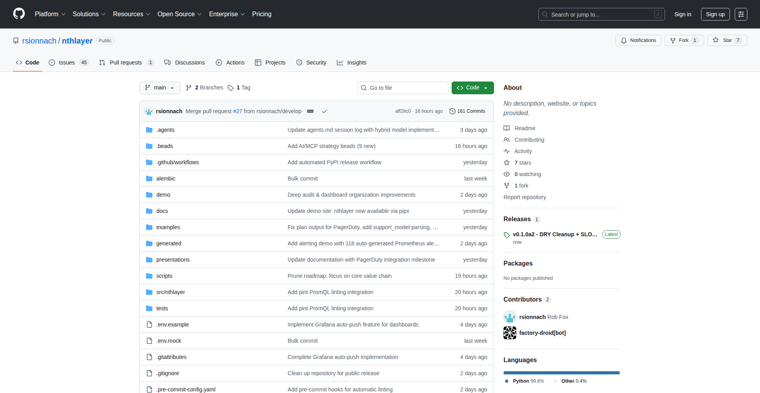Image resolution: width=760 pixels, height=393 pixels.
Task: Click the release tag icon for v0.1.0a2
Action: click(x=507, y=235)
